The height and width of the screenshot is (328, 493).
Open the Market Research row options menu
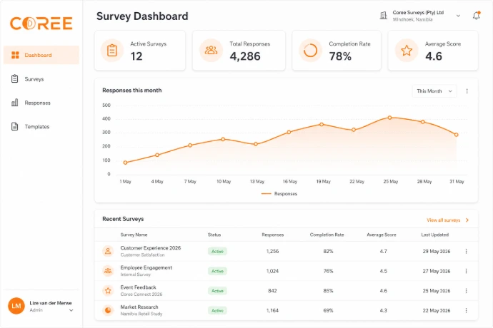pos(467,310)
